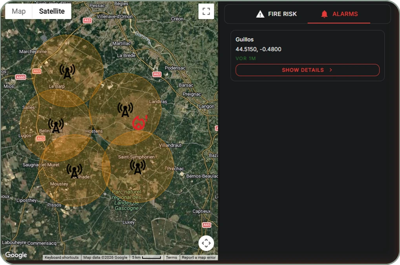The height and width of the screenshot is (265, 400).
Task: Open the map Terms link
Action: click(x=172, y=258)
